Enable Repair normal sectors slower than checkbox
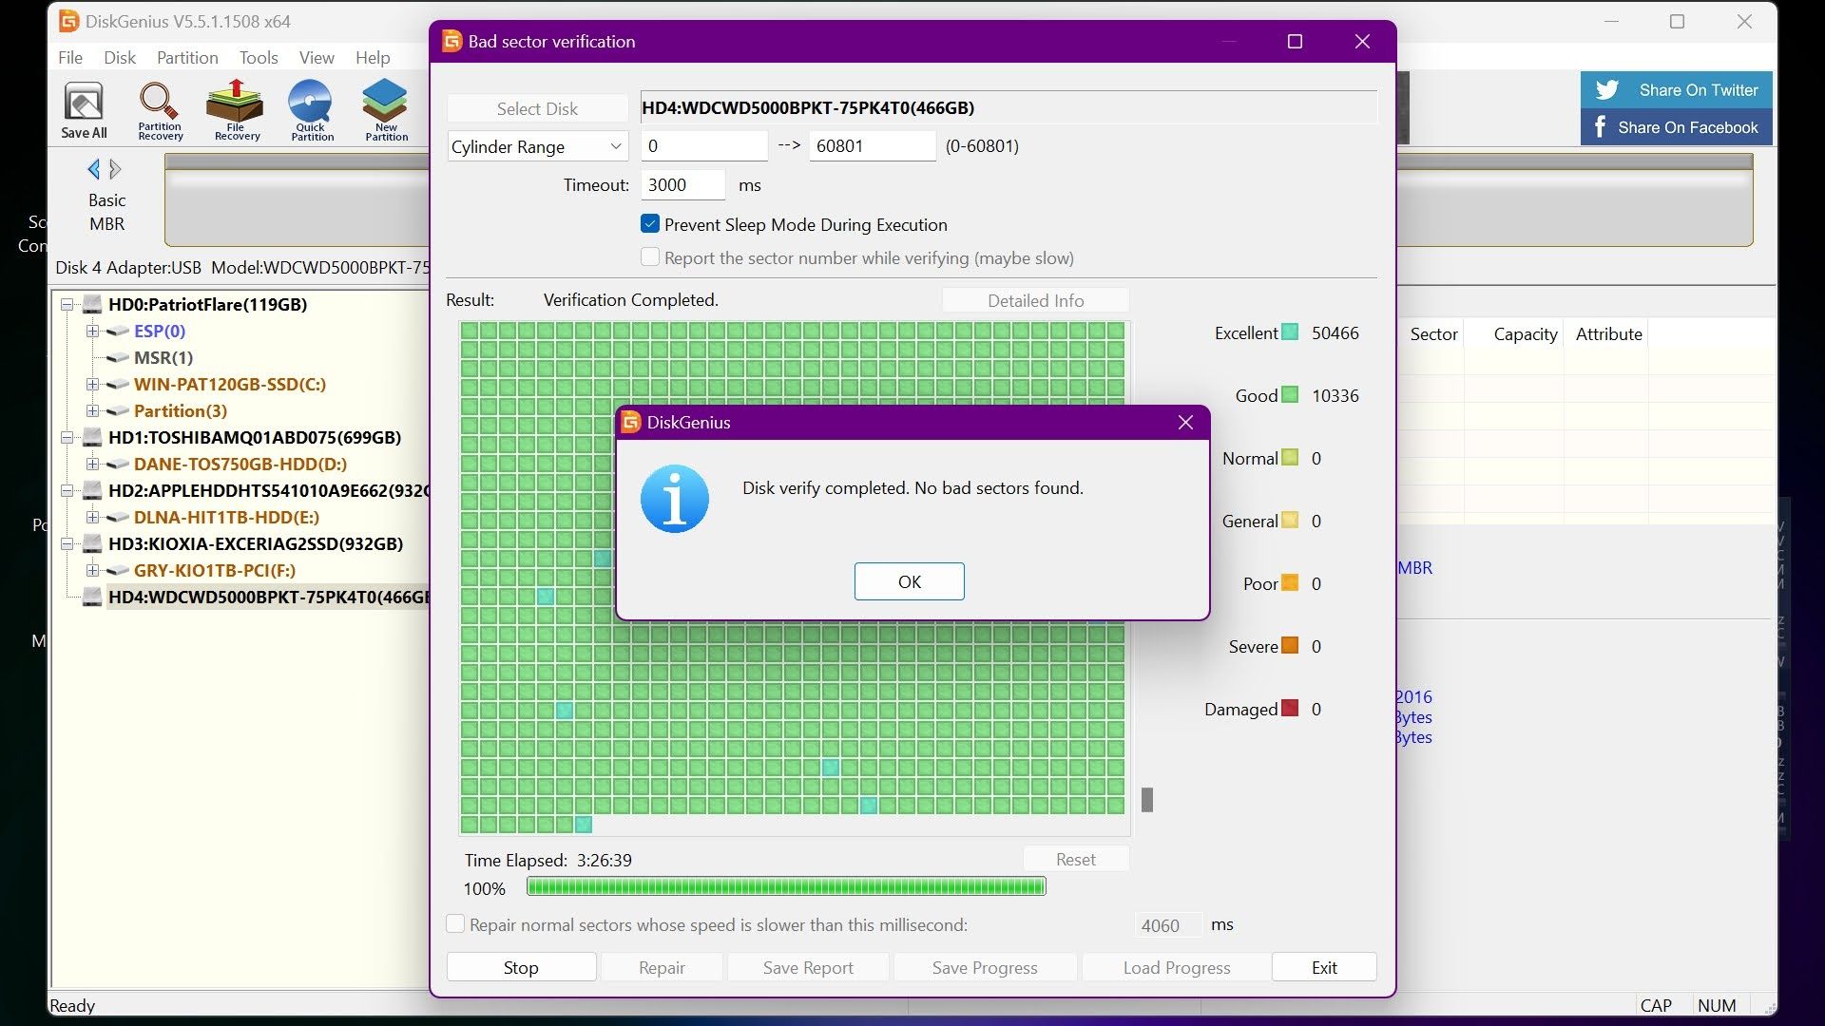1825x1026 pixels. [x=455, y=924]
